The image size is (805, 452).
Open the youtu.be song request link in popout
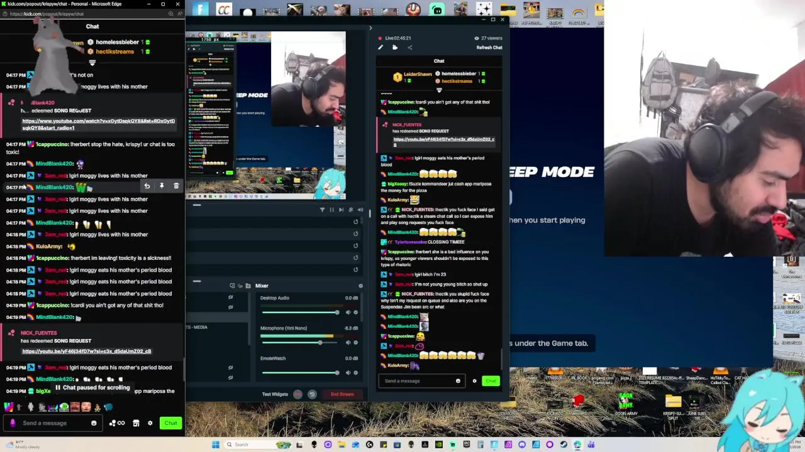87,352
